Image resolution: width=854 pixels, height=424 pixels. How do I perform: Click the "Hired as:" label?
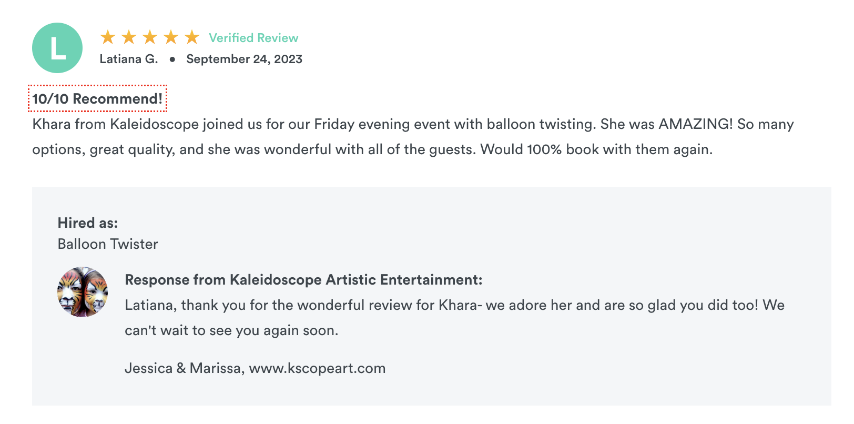[88, 223]
